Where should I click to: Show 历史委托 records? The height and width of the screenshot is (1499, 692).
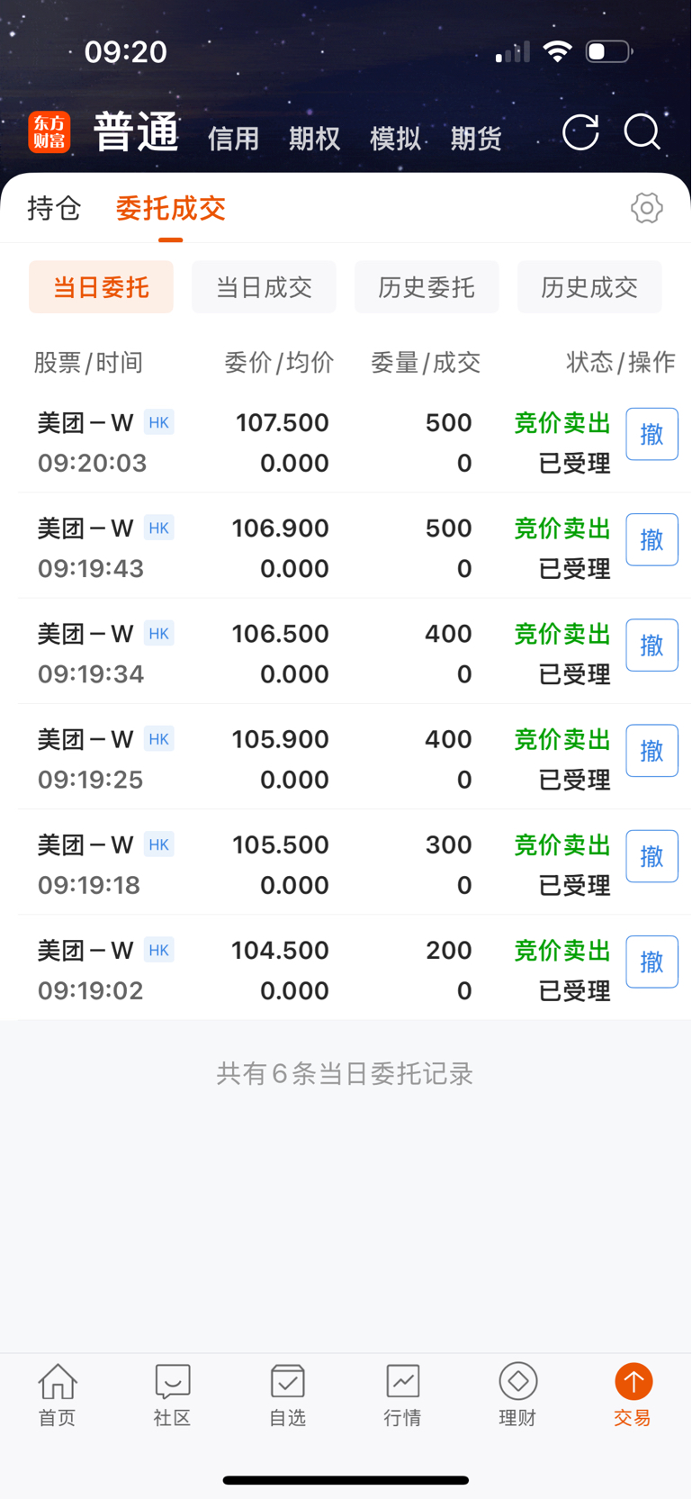427,287
